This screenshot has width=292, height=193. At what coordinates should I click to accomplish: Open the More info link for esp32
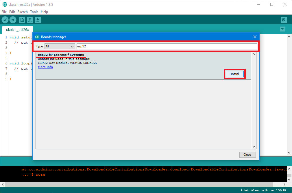[x=45, y=67]
